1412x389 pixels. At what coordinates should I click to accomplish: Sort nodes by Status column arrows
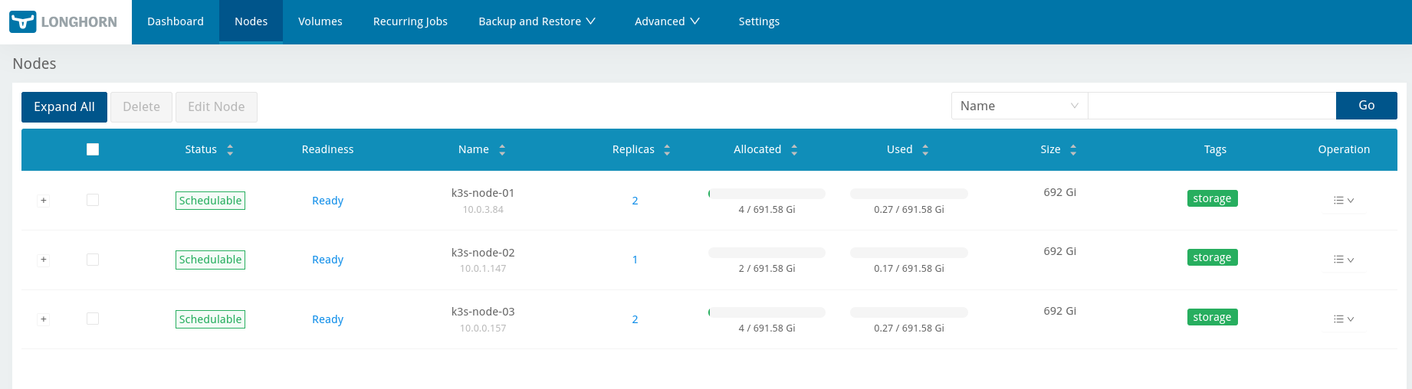pyautogui.click(x=230, y=150)
